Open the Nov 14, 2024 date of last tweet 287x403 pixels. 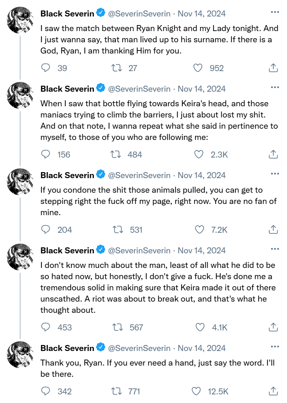pos(201,348)
